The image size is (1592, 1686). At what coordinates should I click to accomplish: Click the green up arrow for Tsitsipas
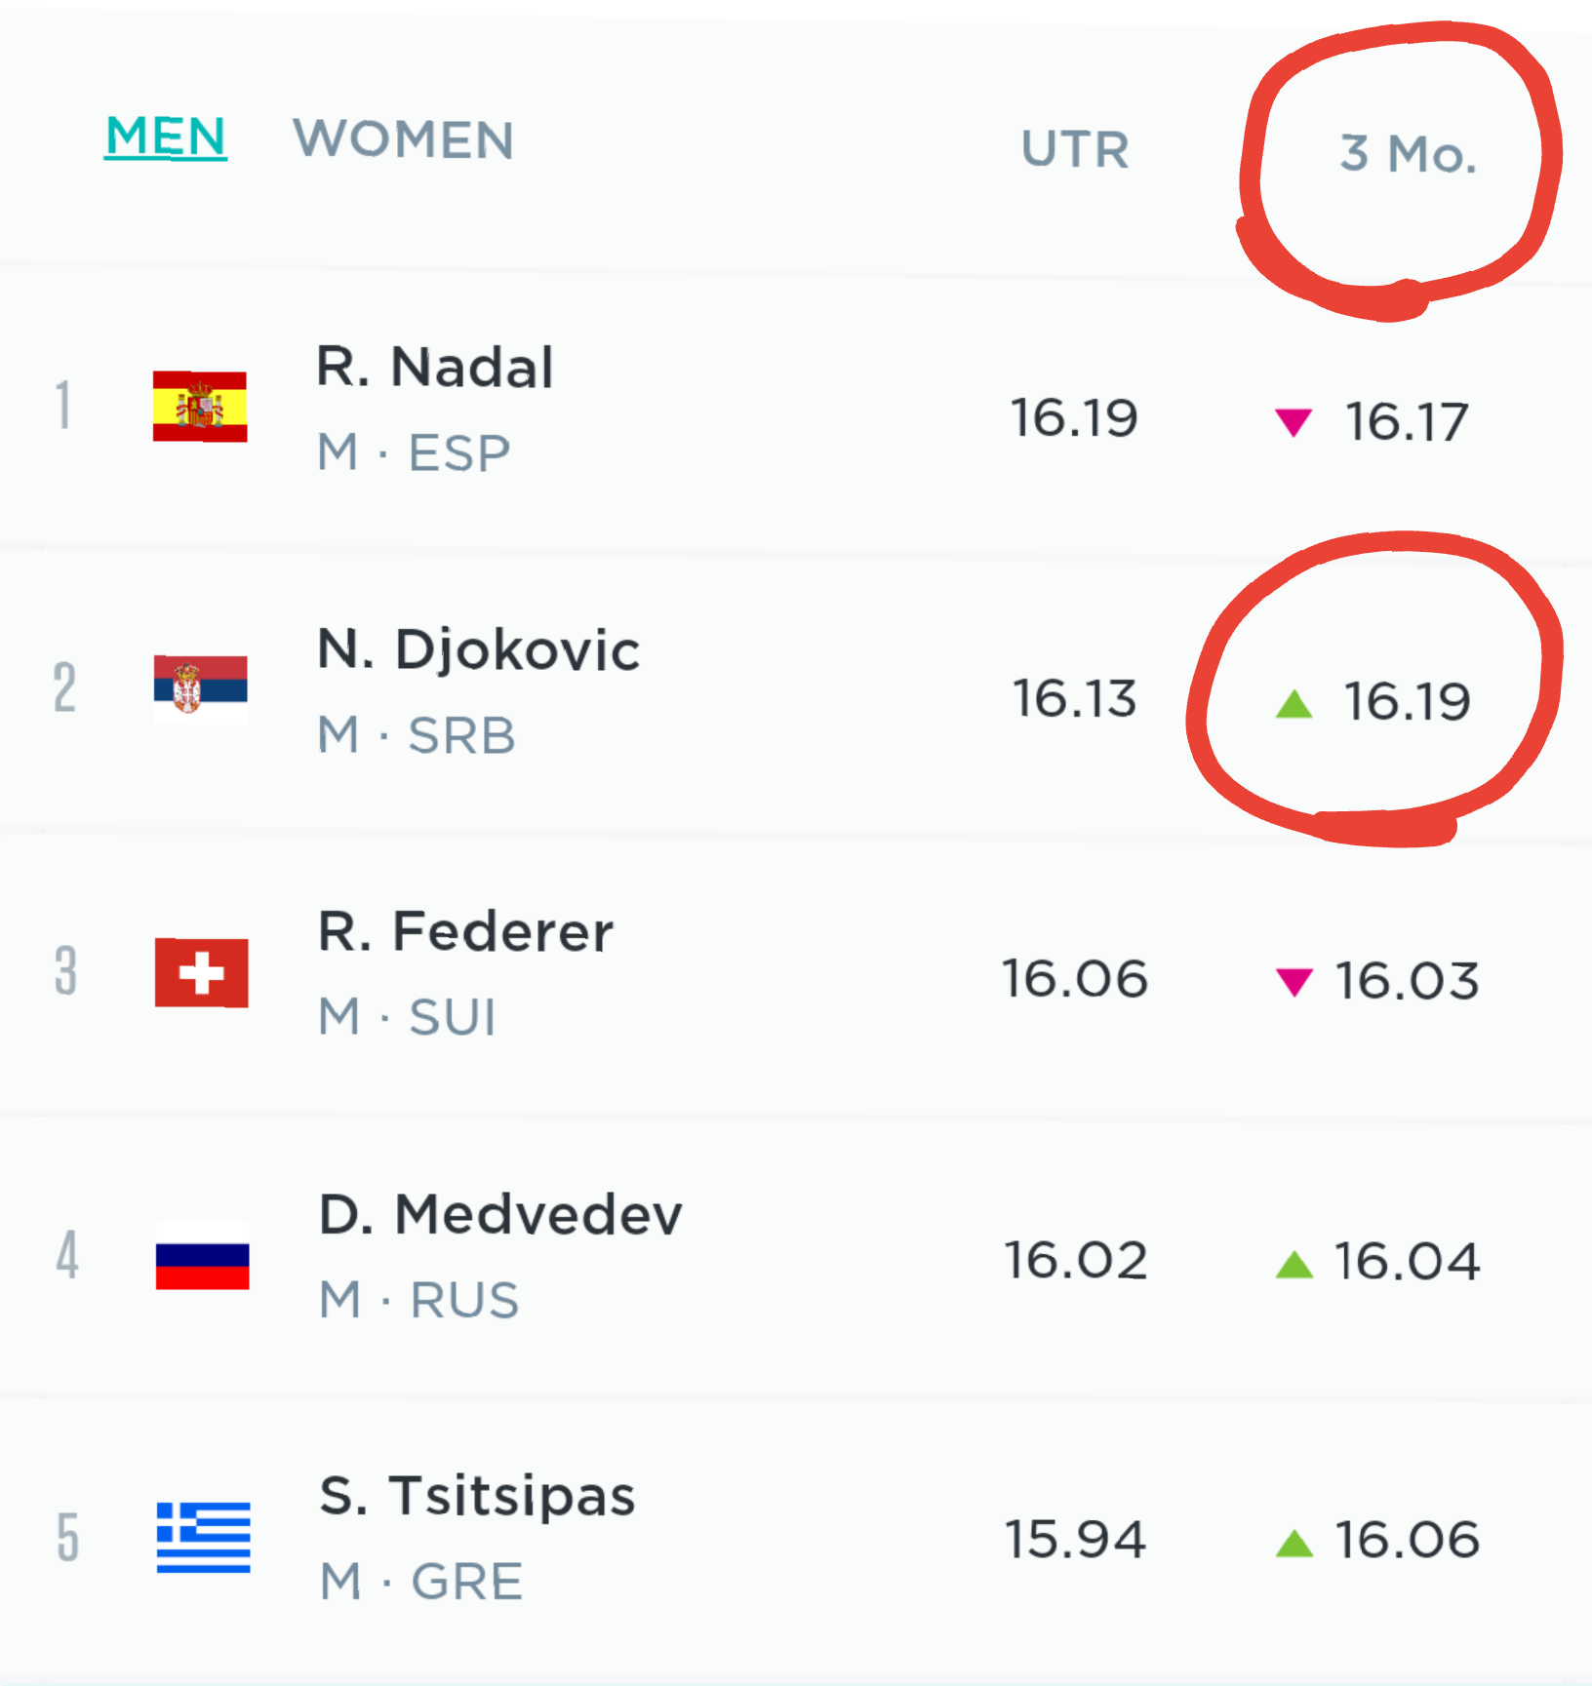[x=1293, y=1542]
